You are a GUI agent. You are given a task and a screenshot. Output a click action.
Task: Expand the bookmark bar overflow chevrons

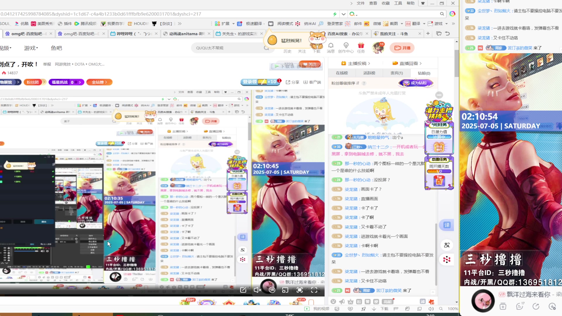179,24
